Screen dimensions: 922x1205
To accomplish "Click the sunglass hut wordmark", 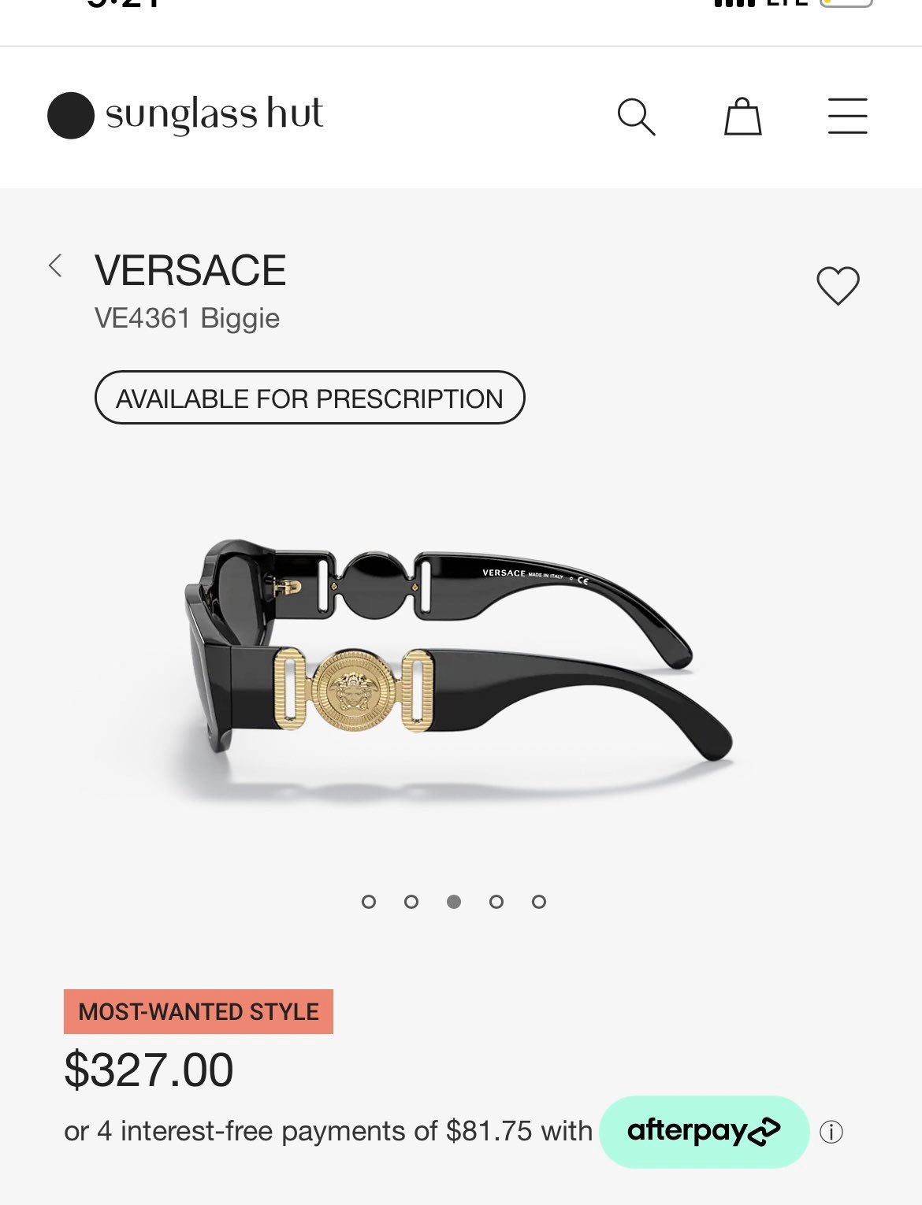I will coord(214,115).
